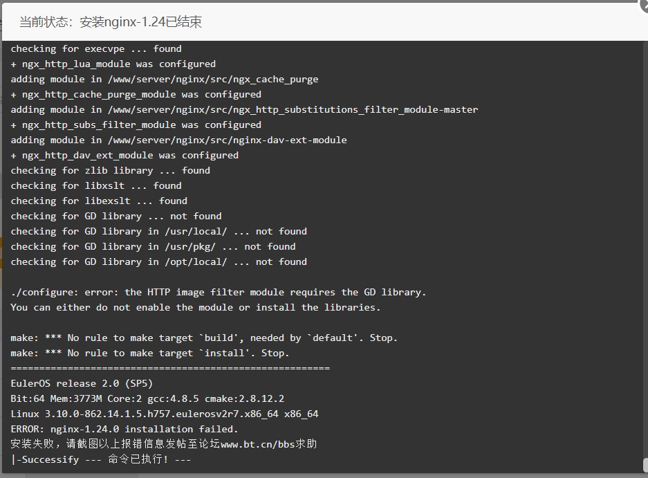Click the 'Bit:64 Mem:3773M Core:2' system info line

(147, 398)
